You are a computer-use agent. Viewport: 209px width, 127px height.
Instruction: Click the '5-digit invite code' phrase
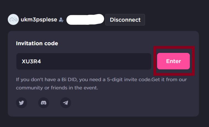click(131, 80)
